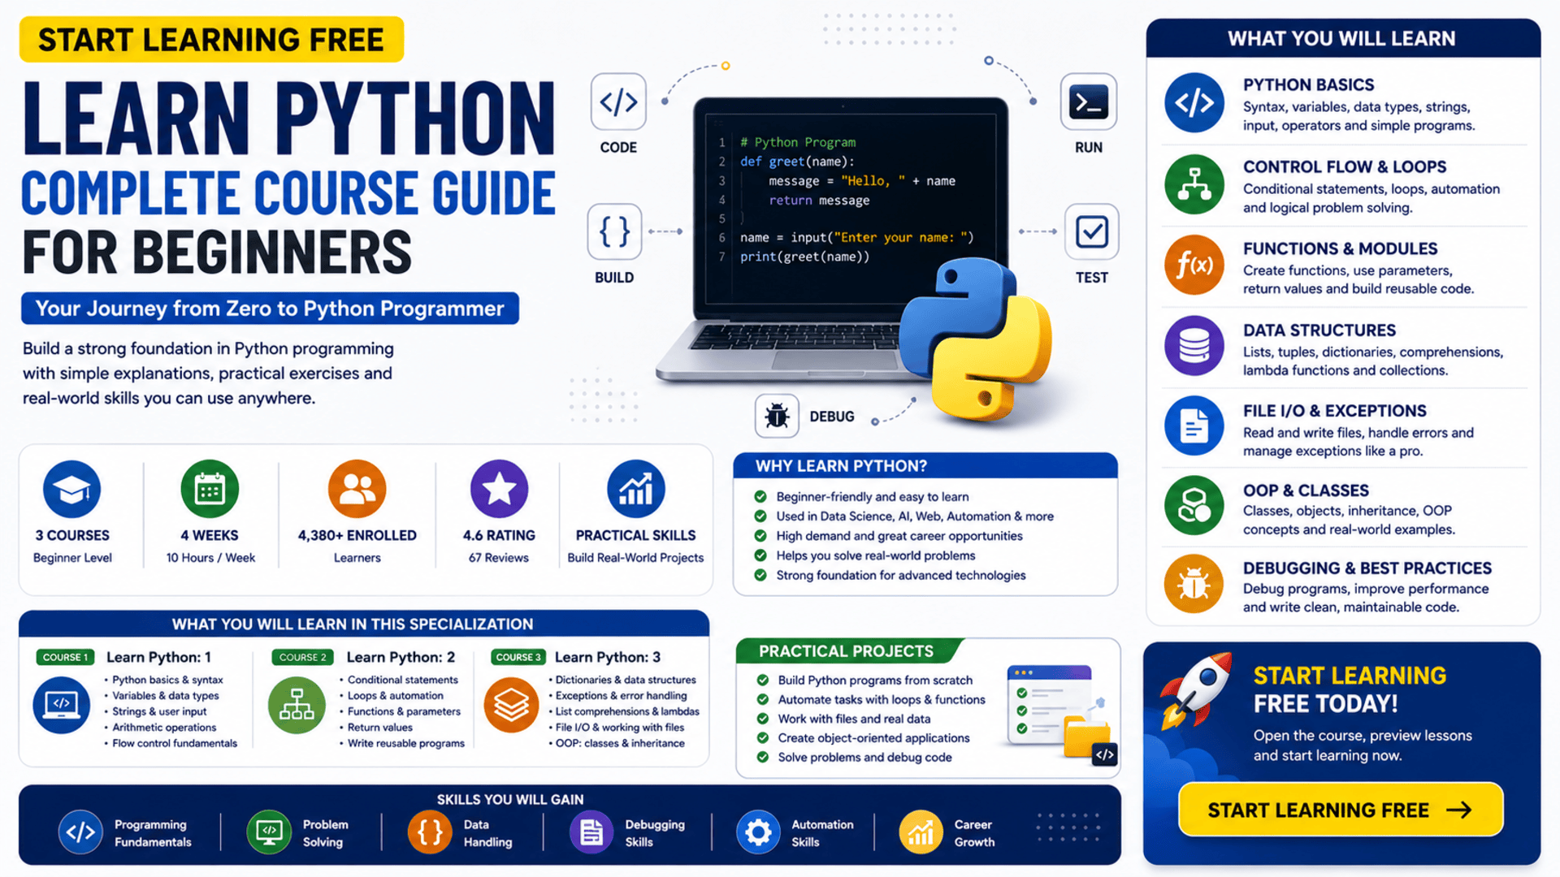Click the 10 Hours / Week text
1560x877 pixels.
(210, 558)
